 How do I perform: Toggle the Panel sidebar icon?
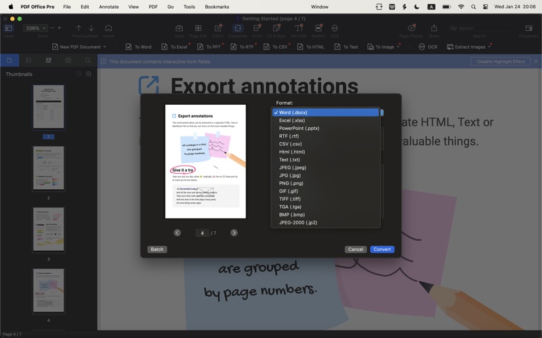pos(9,28)
